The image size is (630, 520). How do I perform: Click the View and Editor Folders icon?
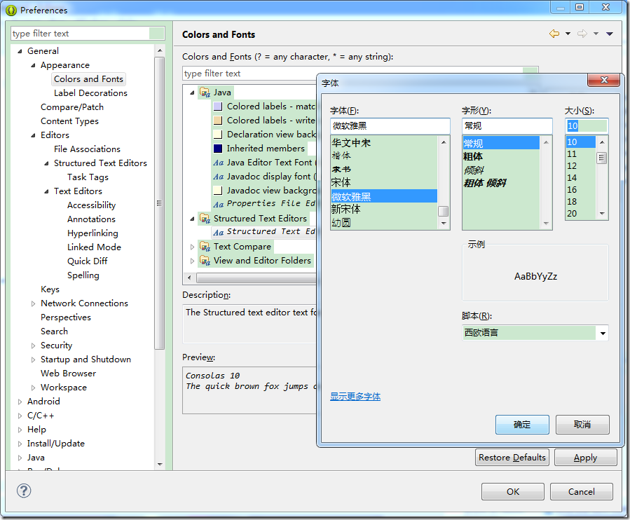point(205,261)
